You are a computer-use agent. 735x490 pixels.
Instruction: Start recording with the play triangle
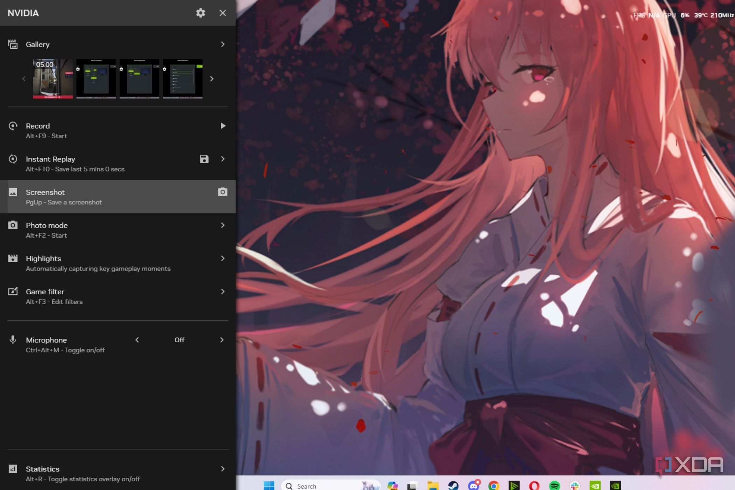[x=223, y=126]
